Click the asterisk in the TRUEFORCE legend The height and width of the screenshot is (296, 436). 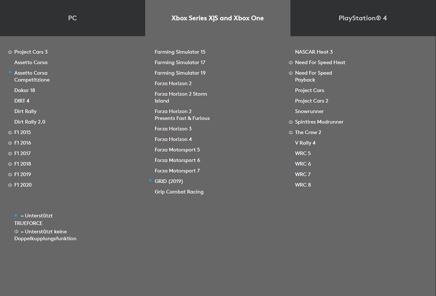(x=16, y=216)
